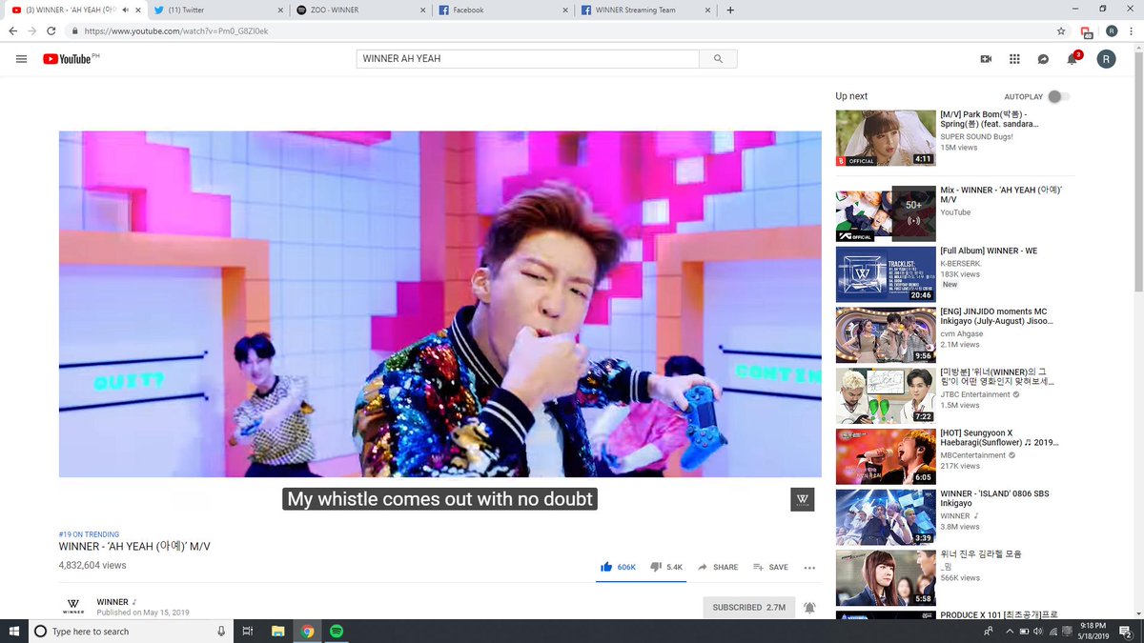Go back with the browser back arrow
1144x643 pixels.
tap(12, 30)
